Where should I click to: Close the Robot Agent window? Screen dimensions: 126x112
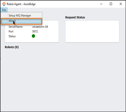tap(121, 4)
